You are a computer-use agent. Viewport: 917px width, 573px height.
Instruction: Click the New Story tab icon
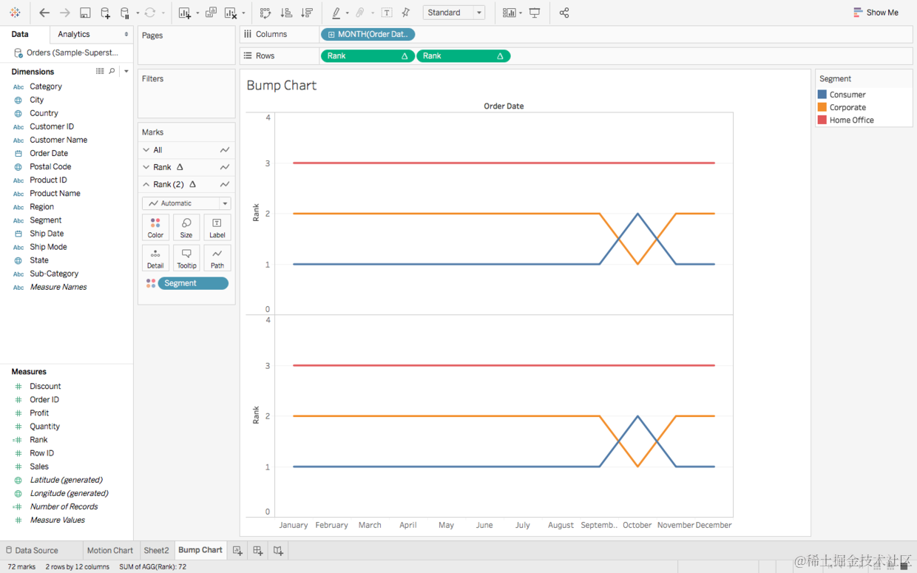tap(278, 550)
